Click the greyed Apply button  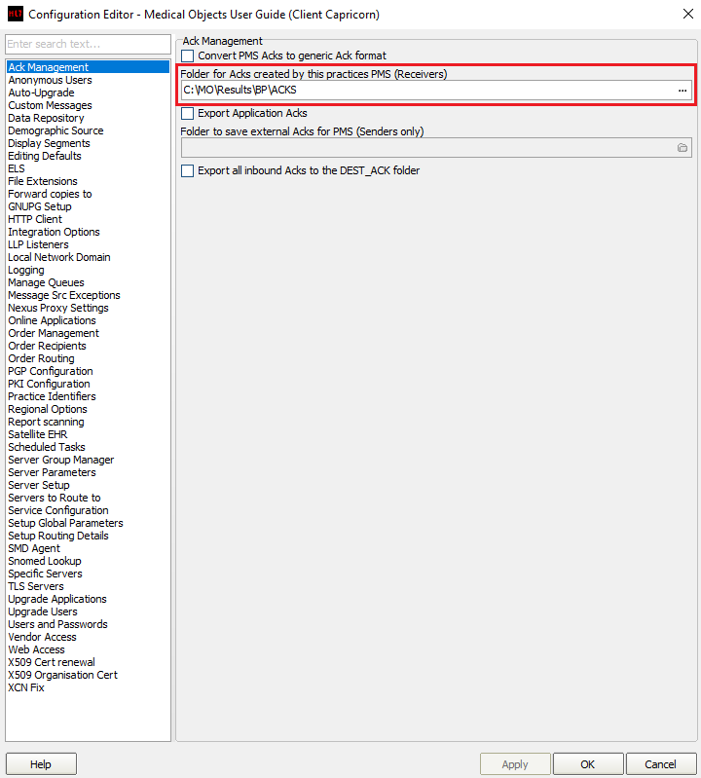[x=515, y=764]
